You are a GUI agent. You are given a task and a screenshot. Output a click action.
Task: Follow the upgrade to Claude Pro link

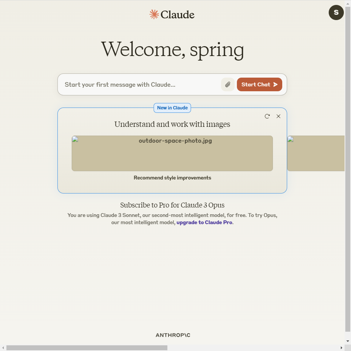click(204, 223)
